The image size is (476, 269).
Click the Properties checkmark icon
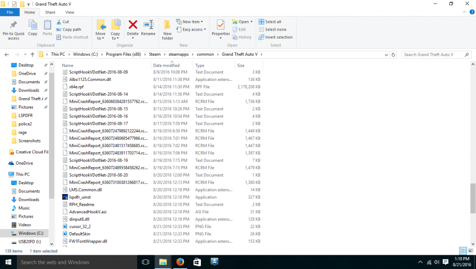coord(221,25)
